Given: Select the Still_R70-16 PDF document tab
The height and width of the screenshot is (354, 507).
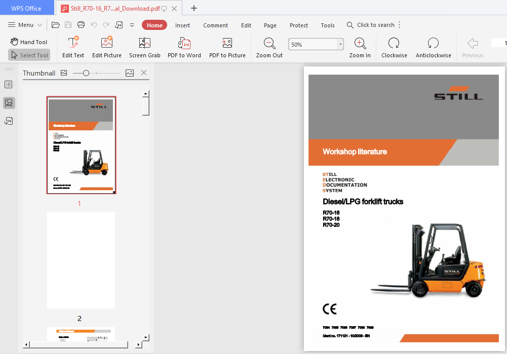Looking at the screenshot, I should click(x=115, y=9).
